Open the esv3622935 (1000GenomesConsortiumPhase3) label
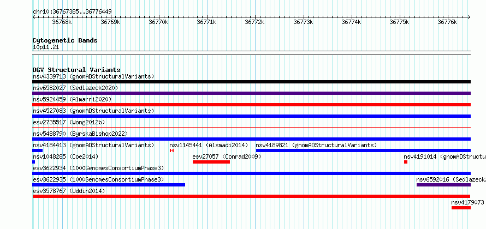 (98, 179)
